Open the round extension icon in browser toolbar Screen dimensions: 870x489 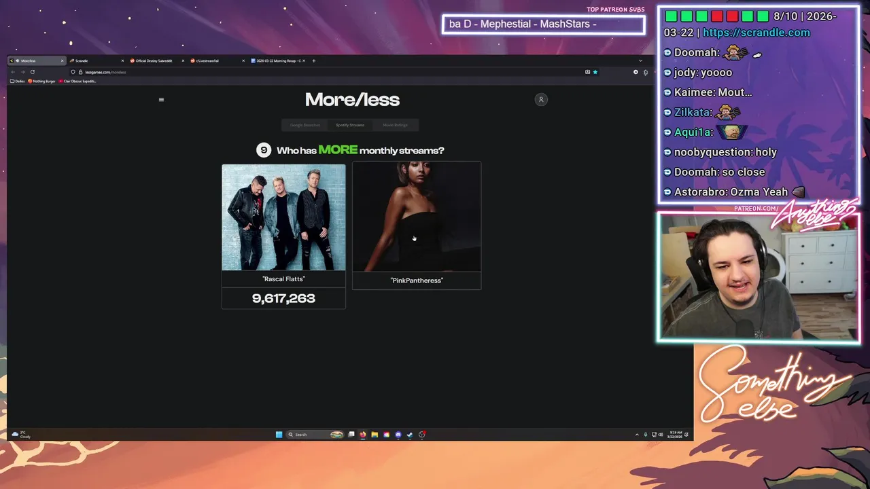click(636, 72)
